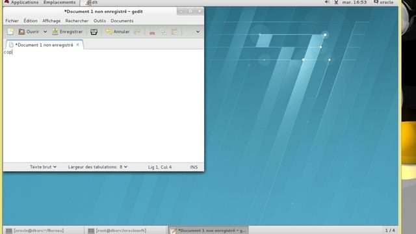Close the Document 1 non enregistré tab
The height and width of the screenshot is (234, 416).
[77, 45]
